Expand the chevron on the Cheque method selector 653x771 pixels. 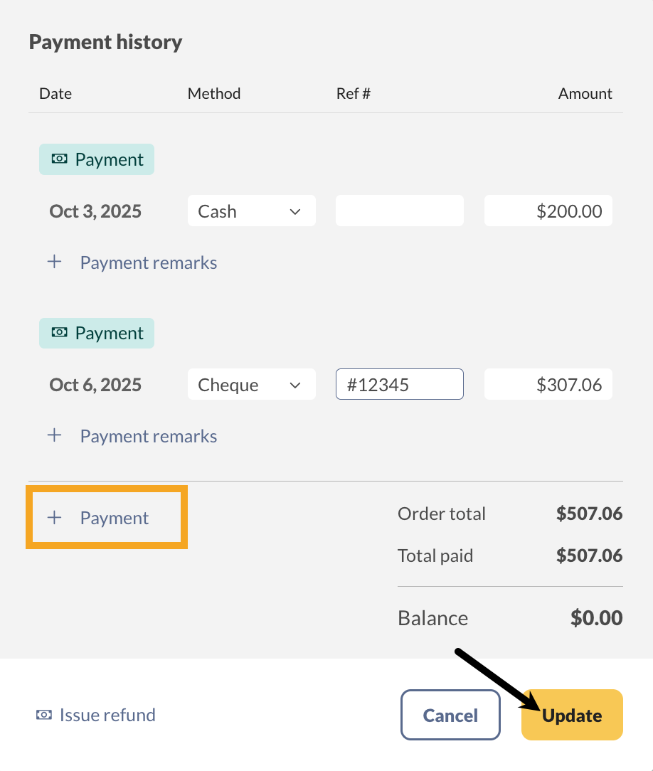click(x=296, y=384)
